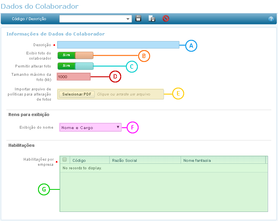Screen dimensions: 278x221
Task: Expand the Código / Descrição dropdown arrow
Action: pos(128,19)
